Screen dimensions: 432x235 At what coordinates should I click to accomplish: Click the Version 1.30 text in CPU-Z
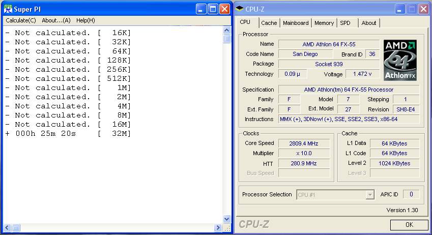click(402, 210)
